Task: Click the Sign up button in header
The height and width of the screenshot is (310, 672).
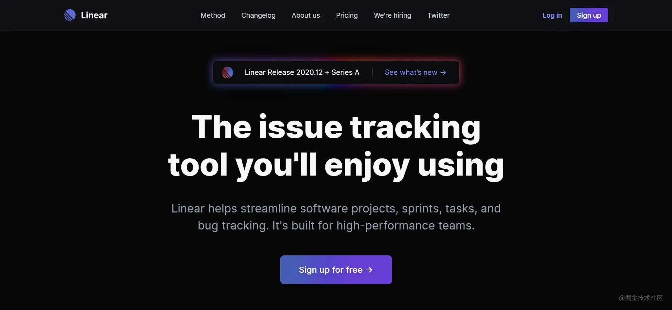Action: [589, 15]
